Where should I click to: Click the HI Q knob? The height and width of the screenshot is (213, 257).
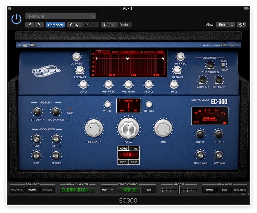click(x=174, y=85)
